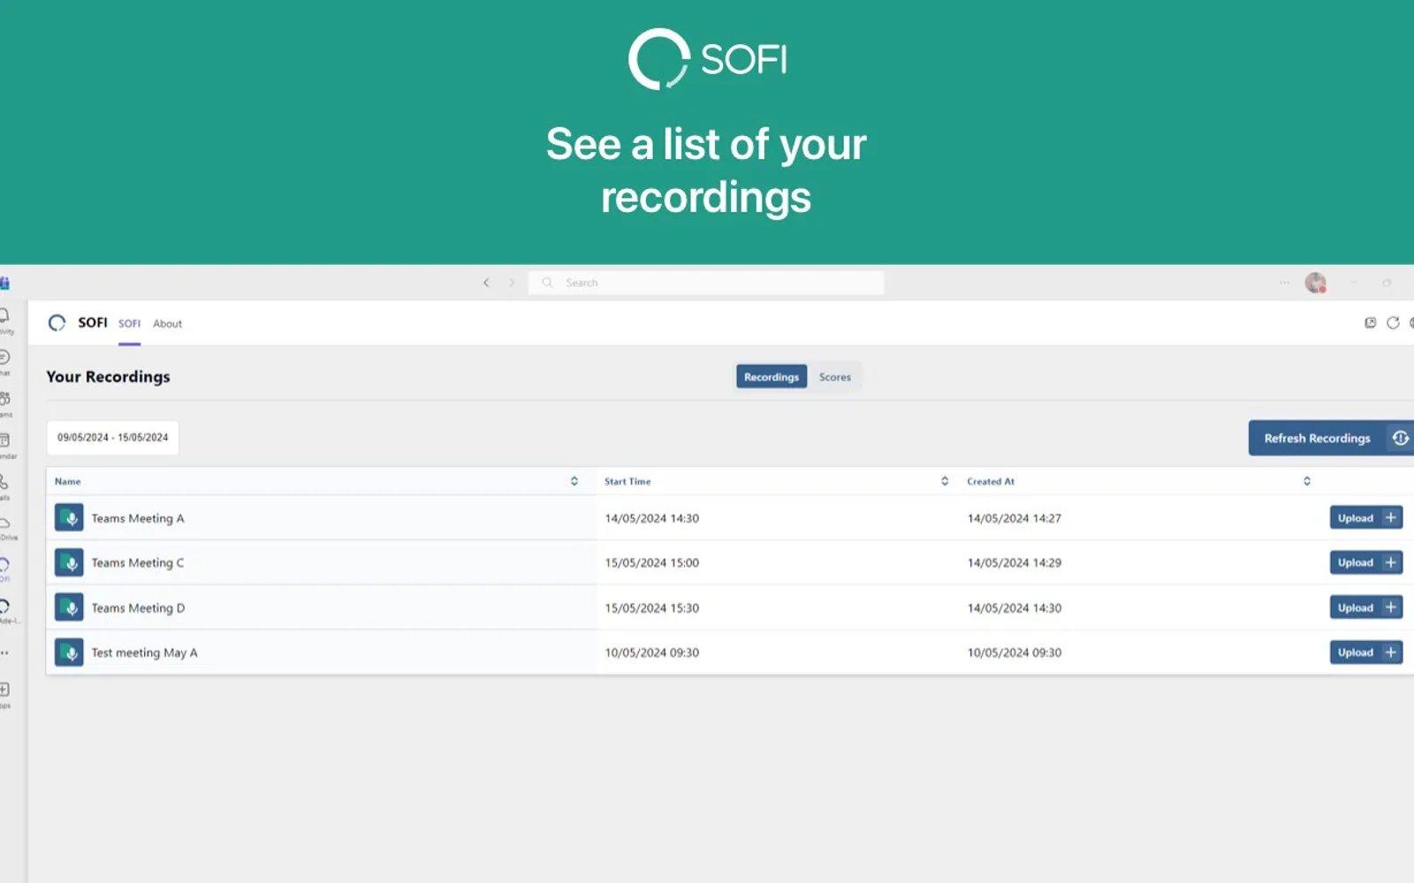Select the Test meeting May A name
The image size is (1414, 883).
(x=145, y=653)
